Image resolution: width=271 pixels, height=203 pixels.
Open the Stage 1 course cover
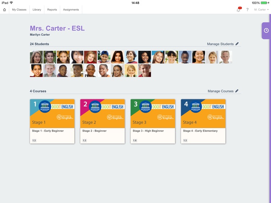tap(52, 114)
